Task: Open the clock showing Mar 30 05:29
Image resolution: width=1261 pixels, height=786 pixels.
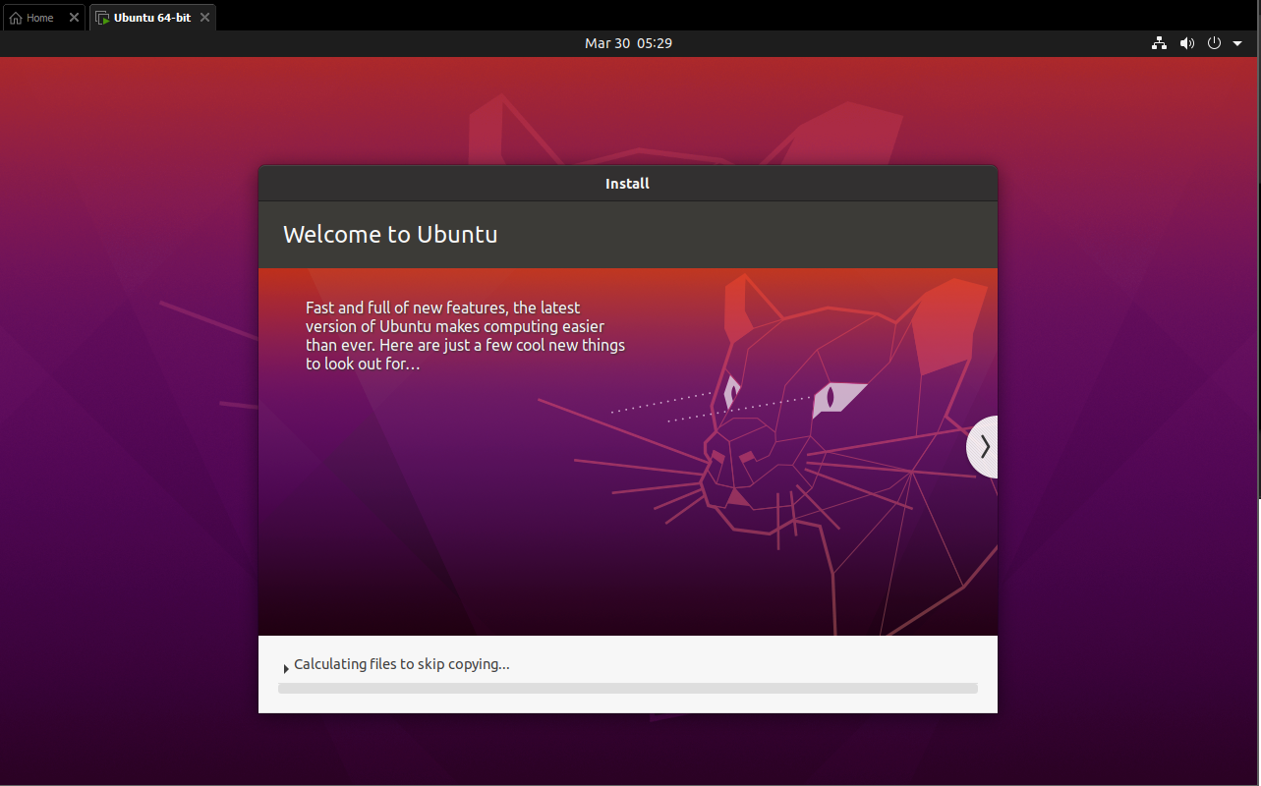Action: 628,43
